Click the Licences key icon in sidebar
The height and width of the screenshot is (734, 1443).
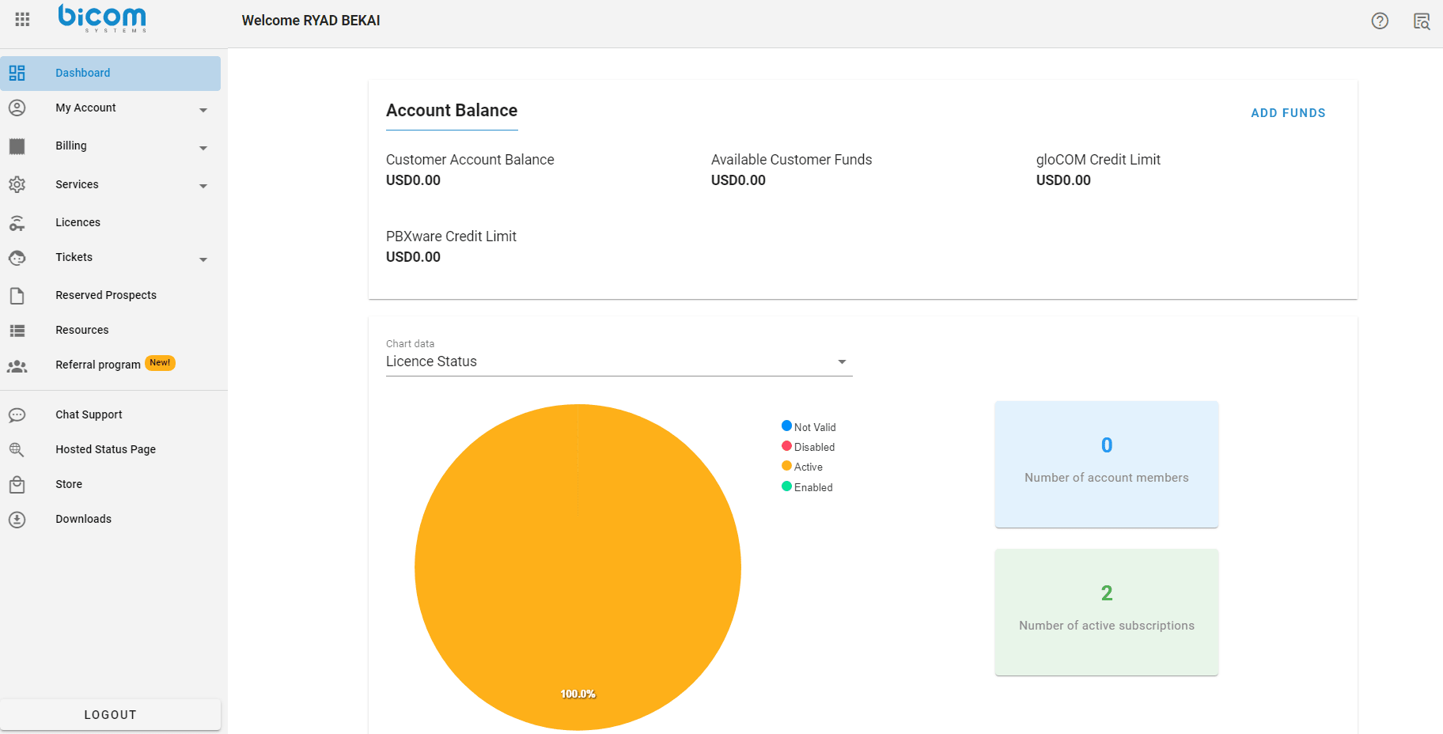tap(17, 222)
